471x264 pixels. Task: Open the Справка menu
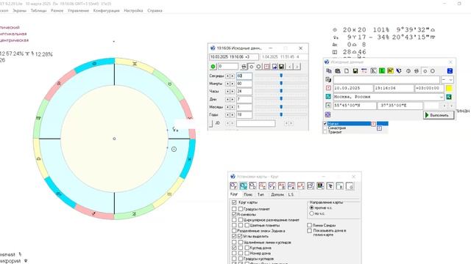(155, 10)
